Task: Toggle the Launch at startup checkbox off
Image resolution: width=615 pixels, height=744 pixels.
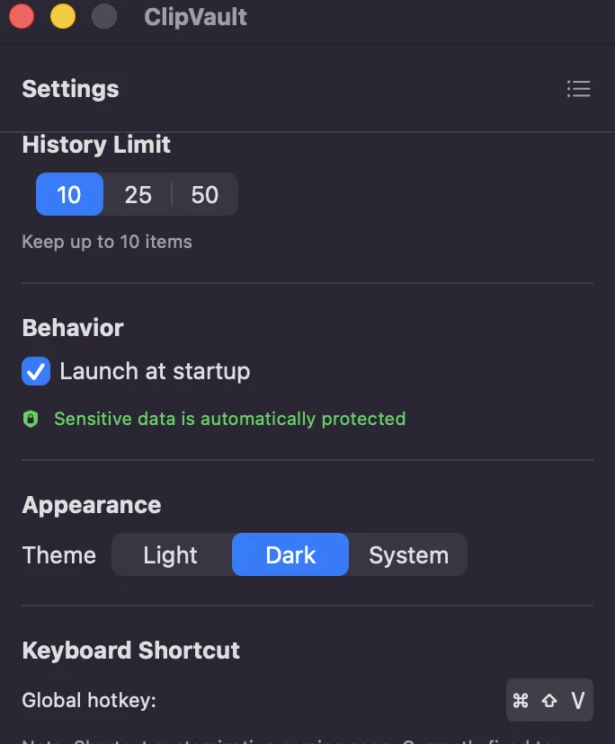Action: (34, 370)
